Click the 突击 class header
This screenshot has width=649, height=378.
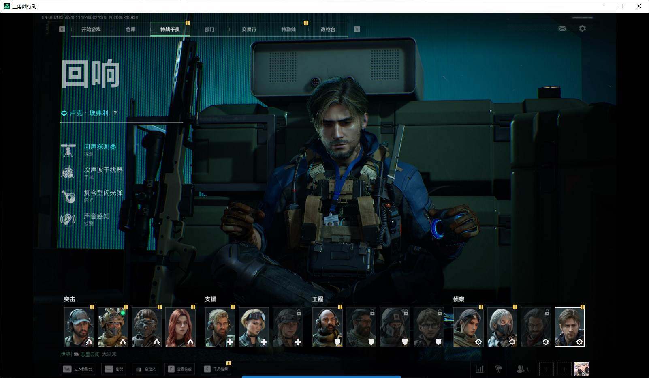pyautogui.click(x=69, y=299)
